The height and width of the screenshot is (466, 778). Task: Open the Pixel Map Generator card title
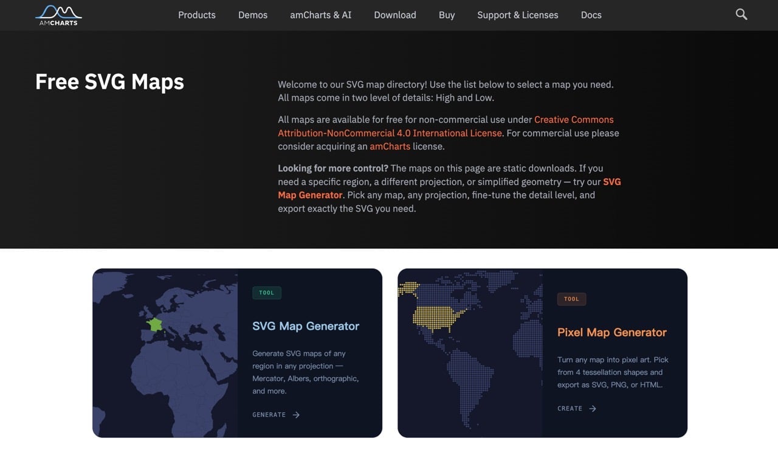click(x=612, y=332)
